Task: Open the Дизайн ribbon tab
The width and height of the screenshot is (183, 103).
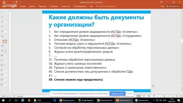Action: pos(32,6)
